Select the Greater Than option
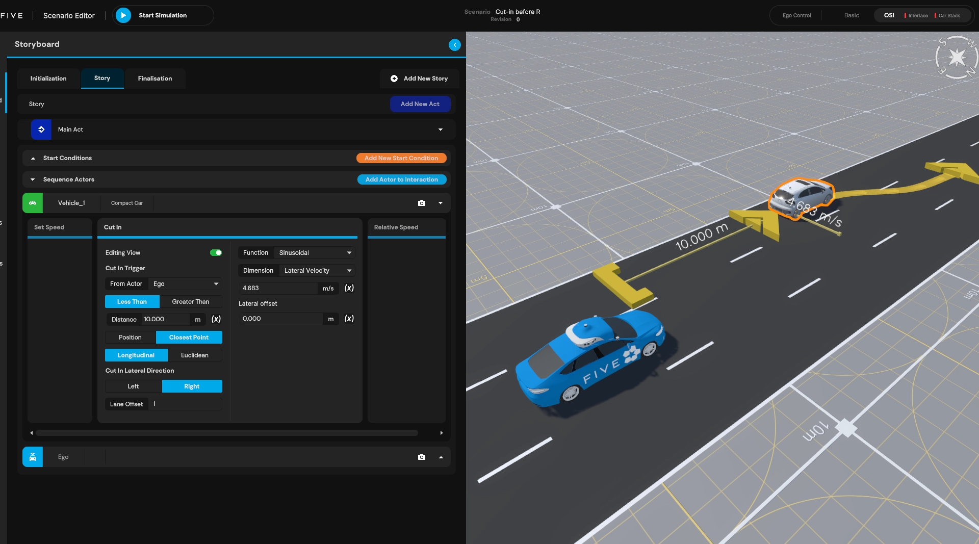The width and height of the screenshot is (979, 544). (190, 302)
